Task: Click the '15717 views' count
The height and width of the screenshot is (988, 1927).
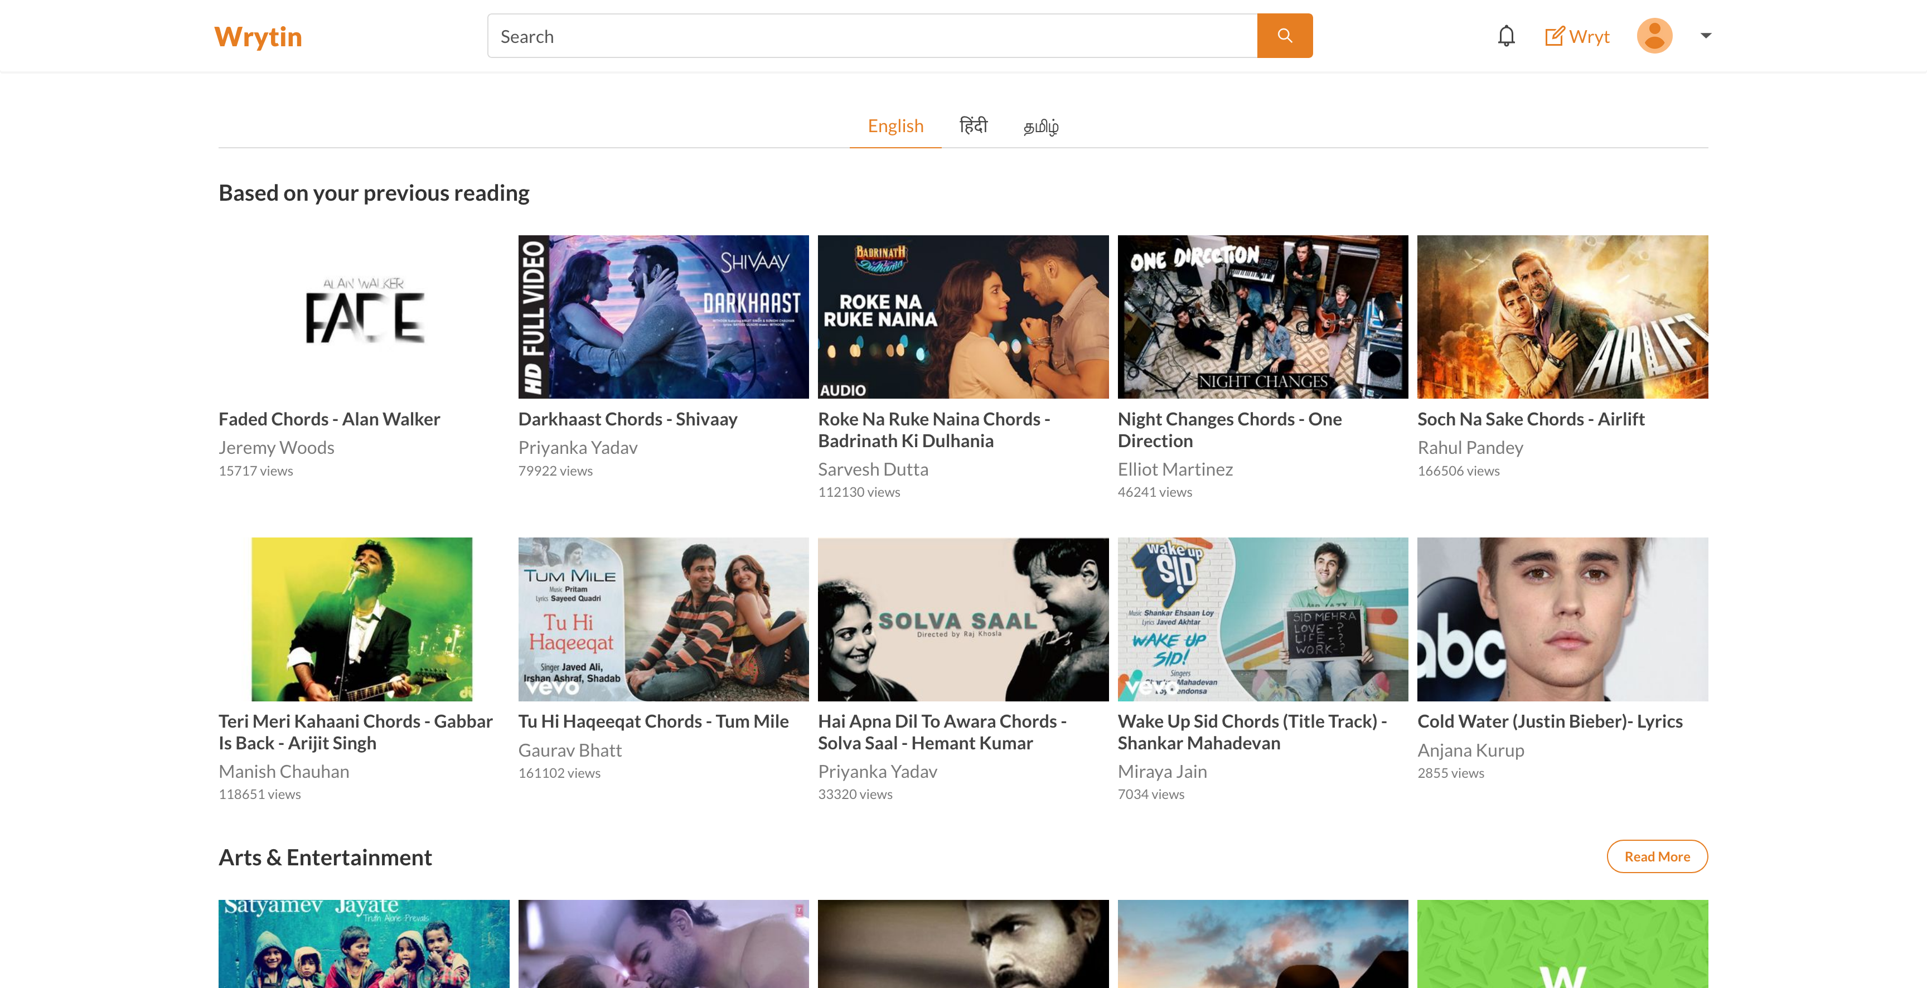Action: click(256, 471)
